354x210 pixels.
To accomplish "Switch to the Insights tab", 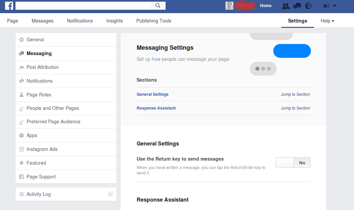I will pyautogui.click(x=114, y=21).
